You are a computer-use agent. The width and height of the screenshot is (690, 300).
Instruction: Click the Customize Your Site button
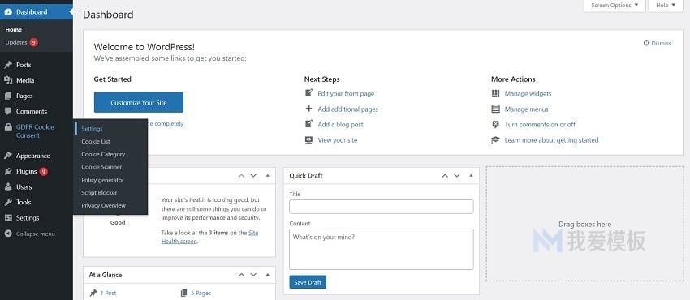click(x=139, y=102)
